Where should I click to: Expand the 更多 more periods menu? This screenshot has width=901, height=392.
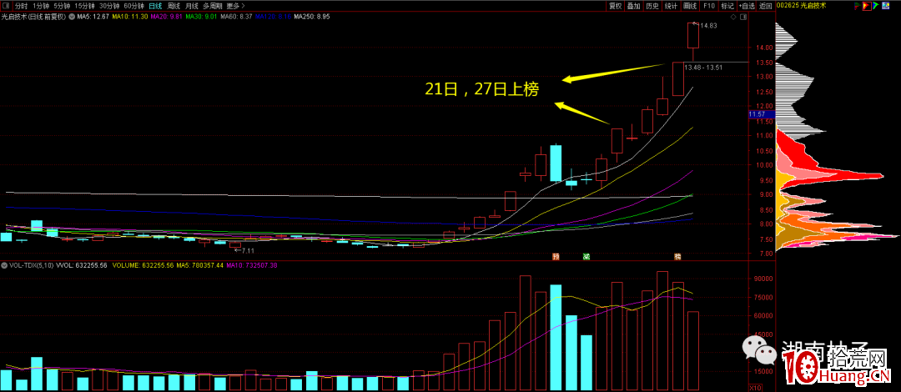tap(235, 6)
